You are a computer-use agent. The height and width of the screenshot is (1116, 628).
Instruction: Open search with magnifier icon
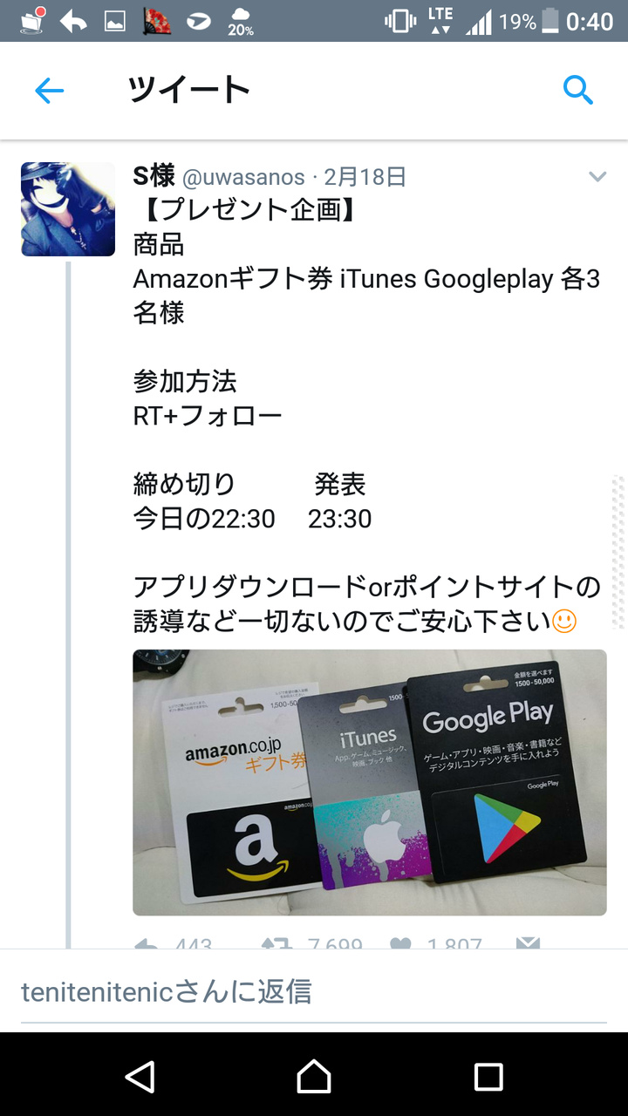[x=578, y=89]
